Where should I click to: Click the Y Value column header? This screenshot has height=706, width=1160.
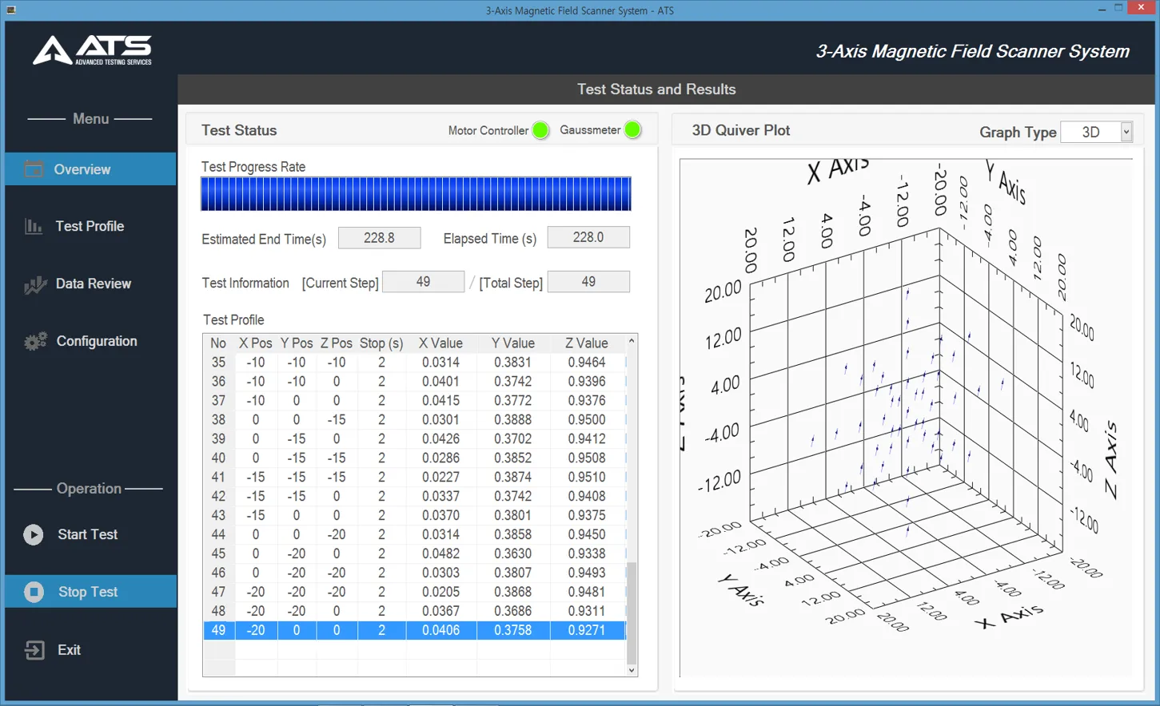513,343
